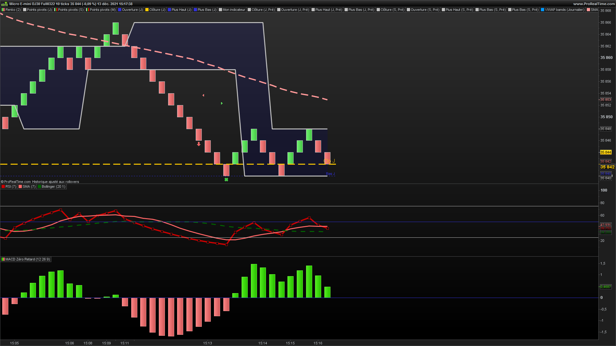Click the 15:13 label on the time axis

coord(208,343)
